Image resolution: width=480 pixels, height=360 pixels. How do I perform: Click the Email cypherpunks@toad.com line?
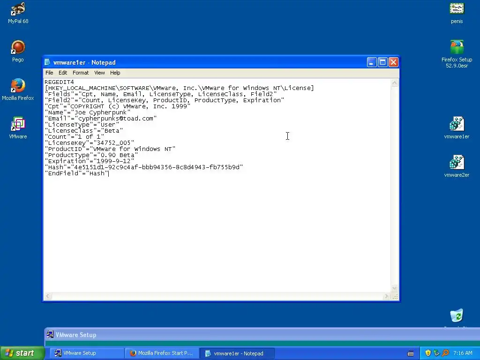(x=101, y=119)
